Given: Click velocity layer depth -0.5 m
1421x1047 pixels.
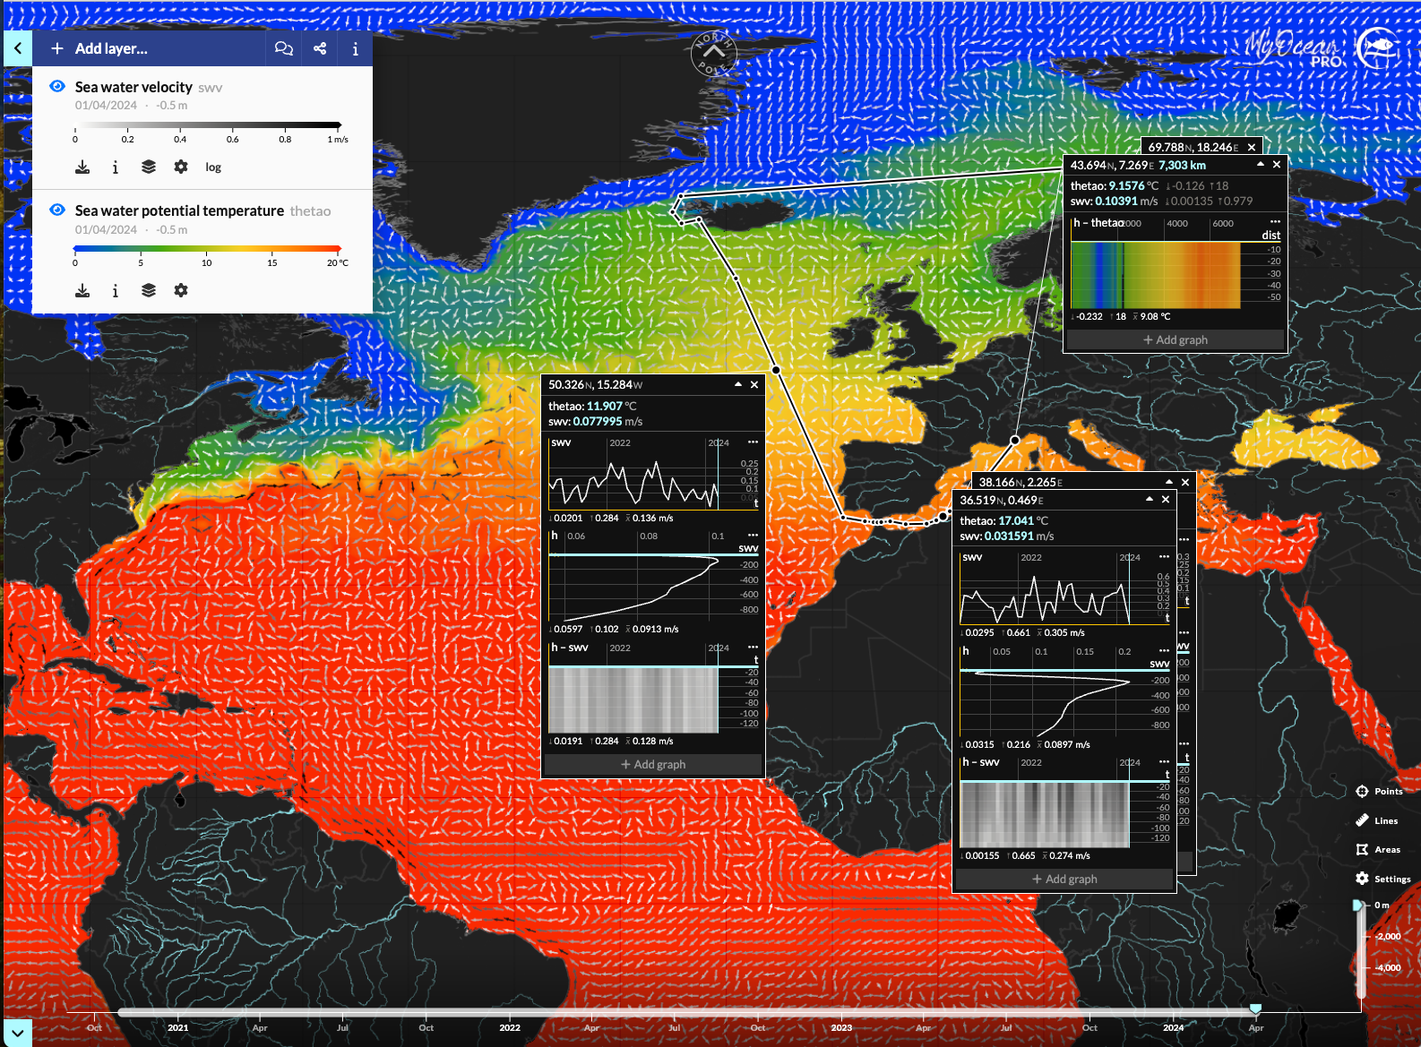Looking at the screenshot, I should tap(171, 105).
